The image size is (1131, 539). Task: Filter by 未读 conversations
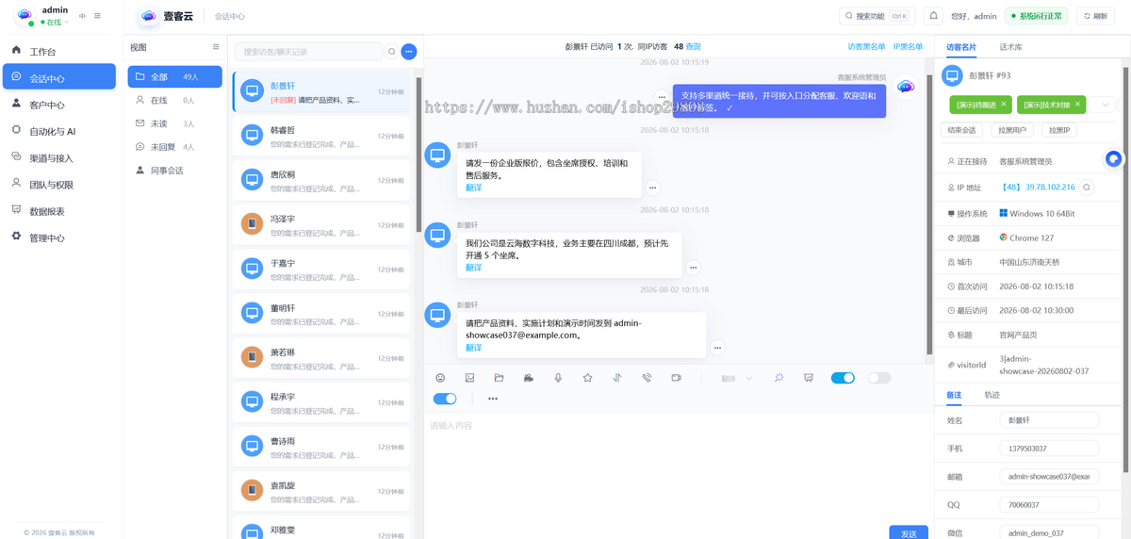click(175, 123)
